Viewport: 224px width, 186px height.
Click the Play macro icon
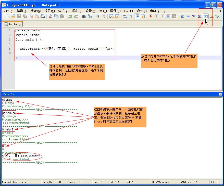[x=162, y=16]
